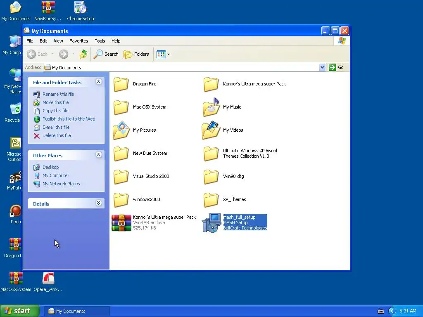Go to My Network Places link
The image size is (423, 317).
click(57, 184)
